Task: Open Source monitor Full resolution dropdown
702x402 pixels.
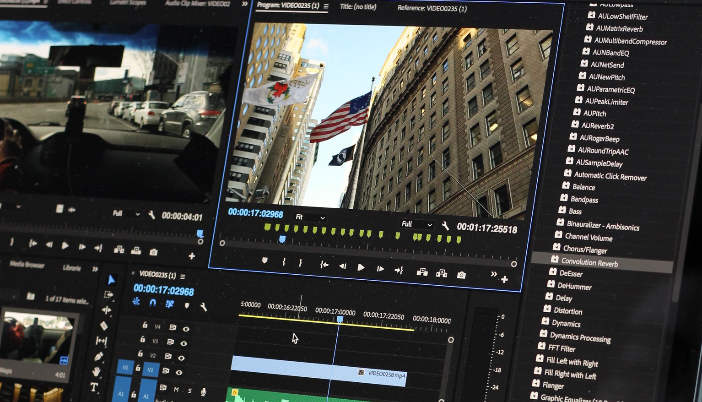Action: click(x=126, y=213)
